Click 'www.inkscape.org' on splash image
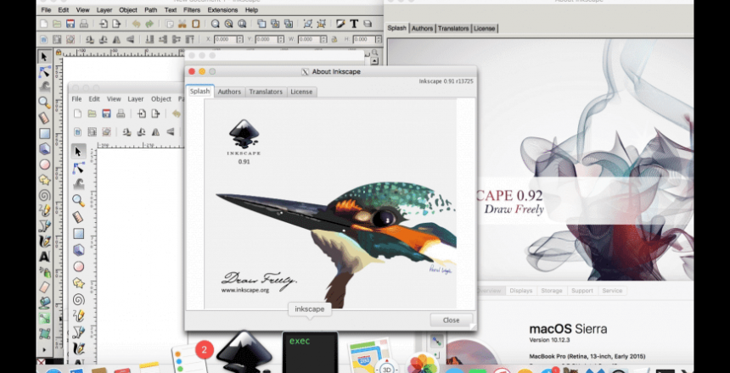This screenshot has height=373, width=730. point(245,290)
